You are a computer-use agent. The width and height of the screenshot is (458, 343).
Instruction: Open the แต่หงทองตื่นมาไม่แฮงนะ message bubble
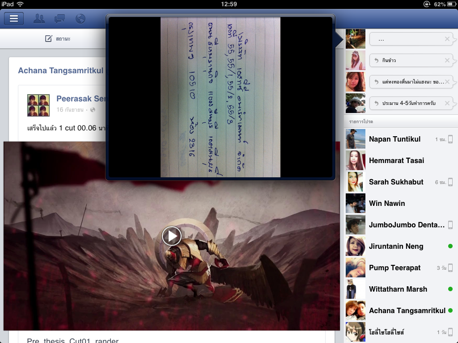point(411,82)
